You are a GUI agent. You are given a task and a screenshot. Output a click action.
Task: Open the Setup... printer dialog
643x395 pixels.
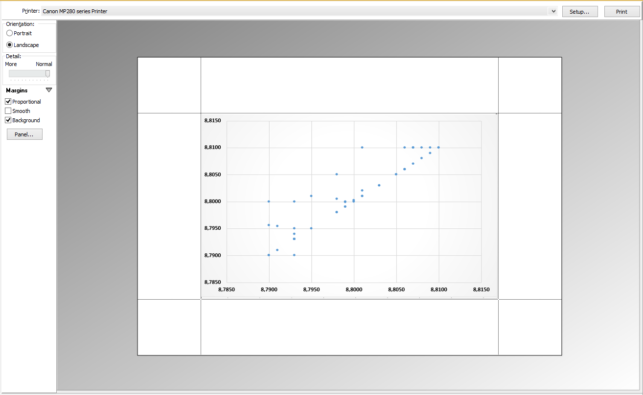(x=580, y=12)
